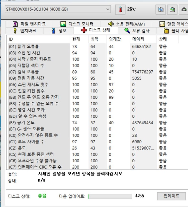Select the (BC) 명령 시간 초과 row
Image resolution: width=188 pixels, height=207 pixels.
pyautogui.click(x=93, y=110)
